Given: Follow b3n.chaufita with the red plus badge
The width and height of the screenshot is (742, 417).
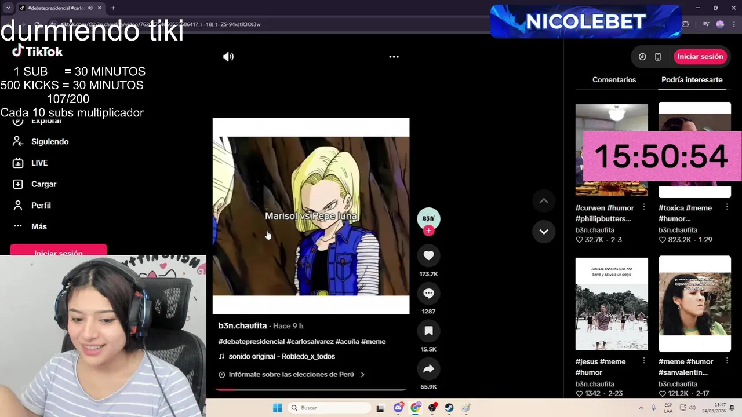Looking at the screenshot, I should (428, 231).
